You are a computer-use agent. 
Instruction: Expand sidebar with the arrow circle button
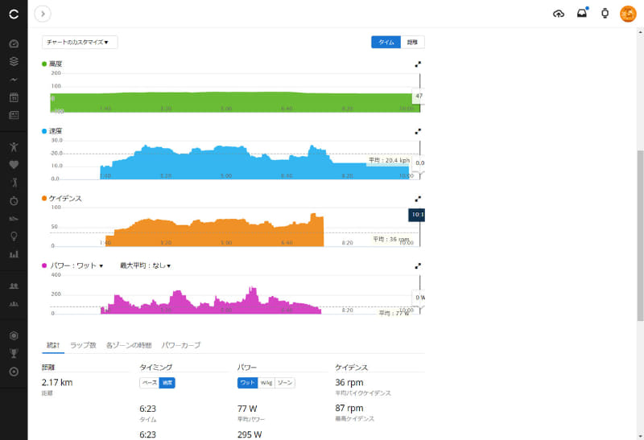(43, 14)
